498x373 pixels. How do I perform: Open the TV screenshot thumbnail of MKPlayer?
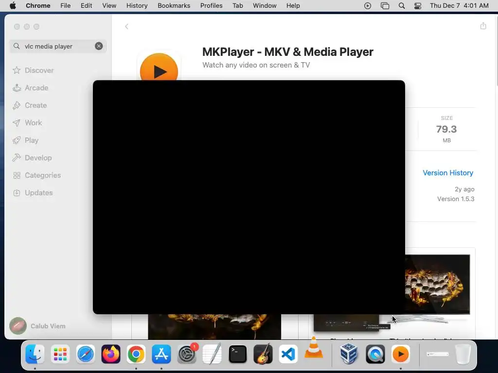click(x=438, y=285)
